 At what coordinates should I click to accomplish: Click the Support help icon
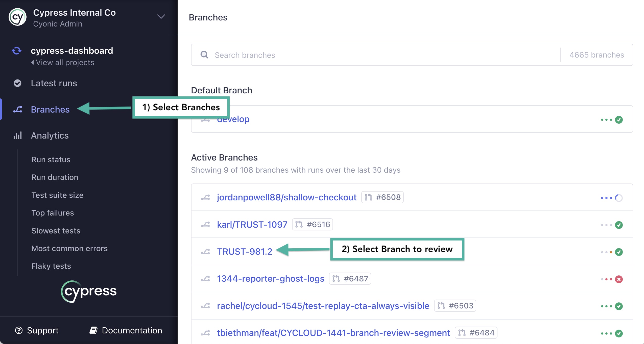(x=19, y=330)
